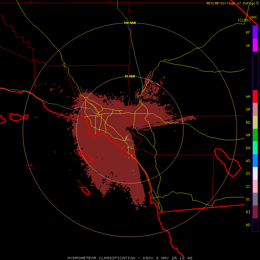Click the 50 NMI range ring label
This screenshot has width=260, height=260.
[130, 77]
